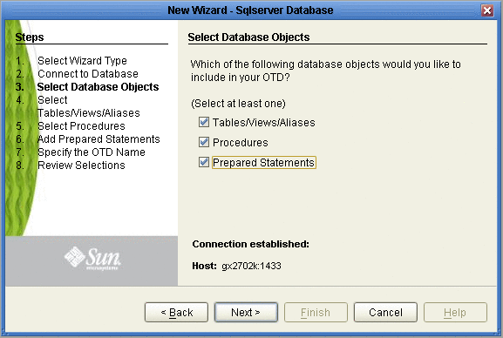Click the Select Database Objects heading
Viewport: 503px width, 338px height.
click(248, 37)
